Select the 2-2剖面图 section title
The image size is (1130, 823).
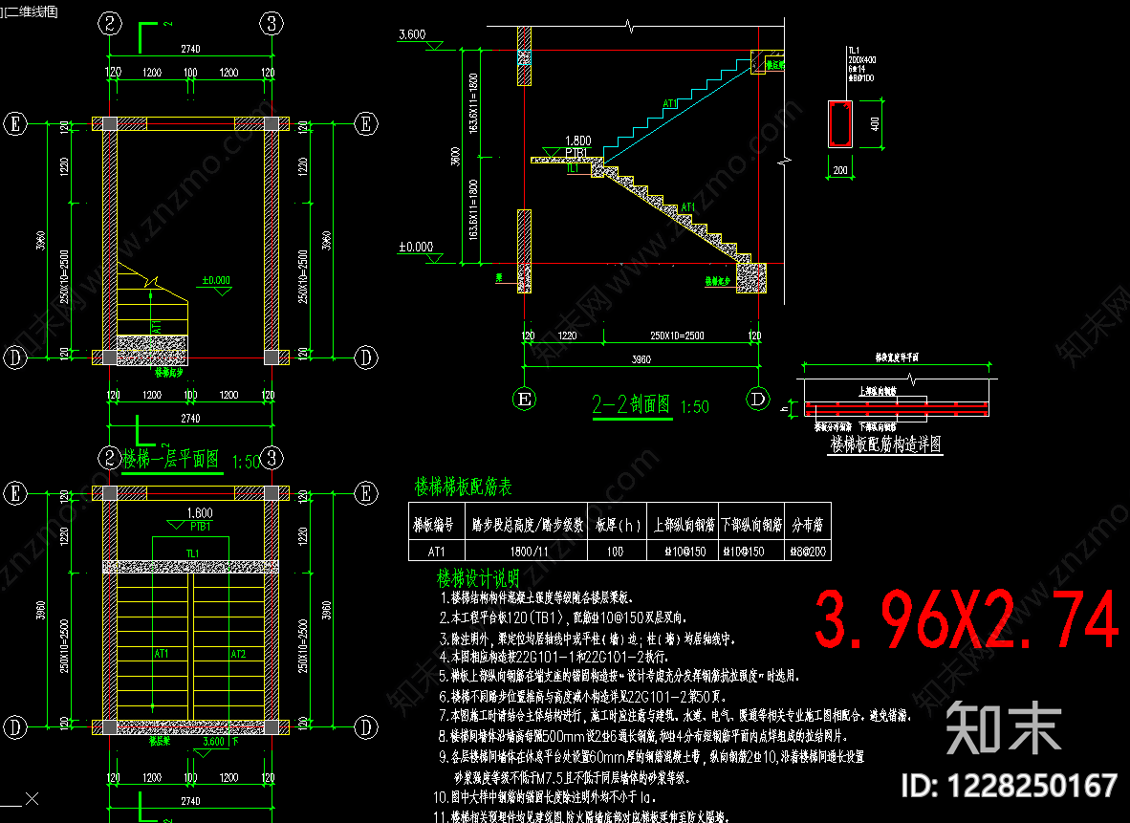coord(631,405)
